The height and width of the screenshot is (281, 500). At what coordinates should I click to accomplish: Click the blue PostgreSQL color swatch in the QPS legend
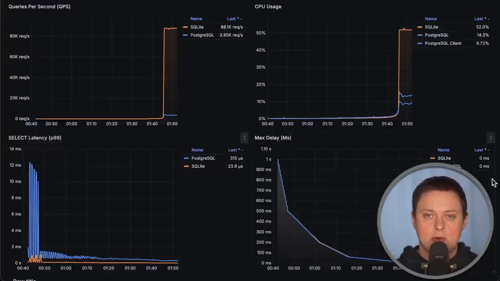pos(186,35)
